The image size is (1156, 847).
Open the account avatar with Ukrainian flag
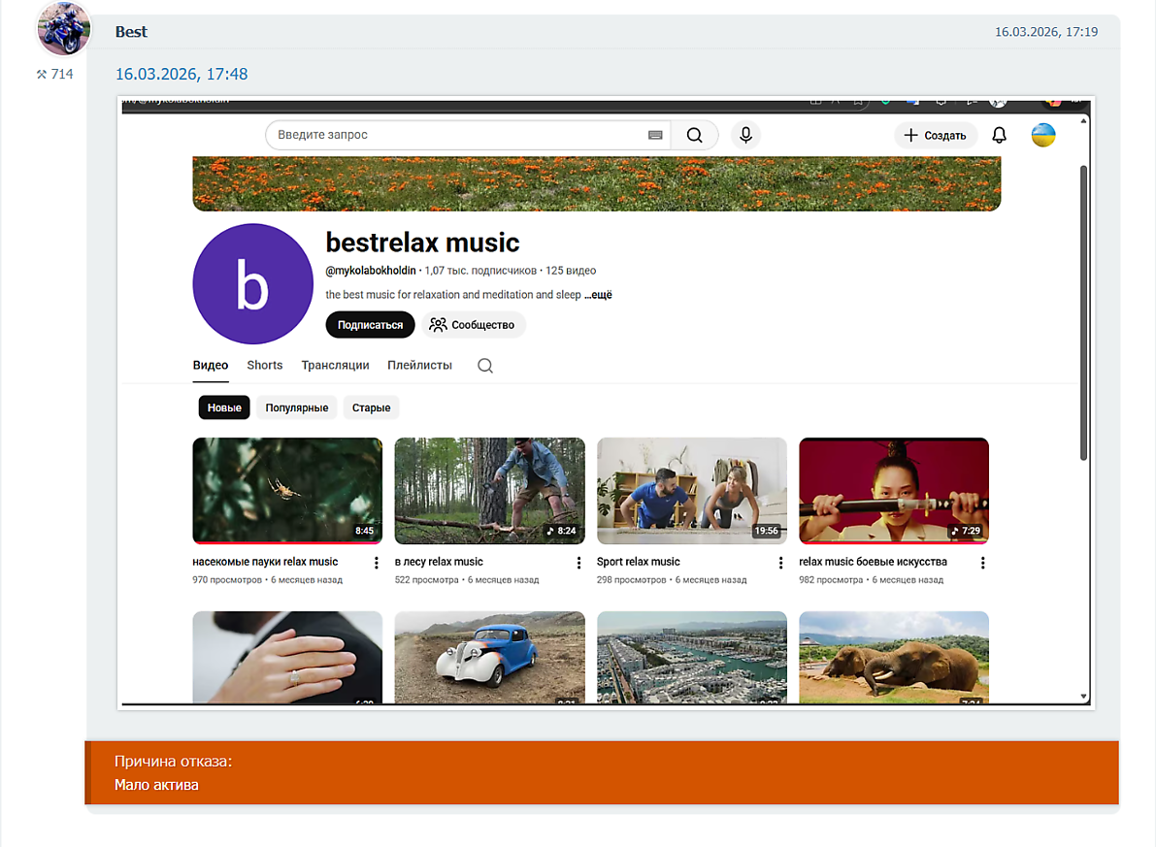click(x=1043, y=136)
